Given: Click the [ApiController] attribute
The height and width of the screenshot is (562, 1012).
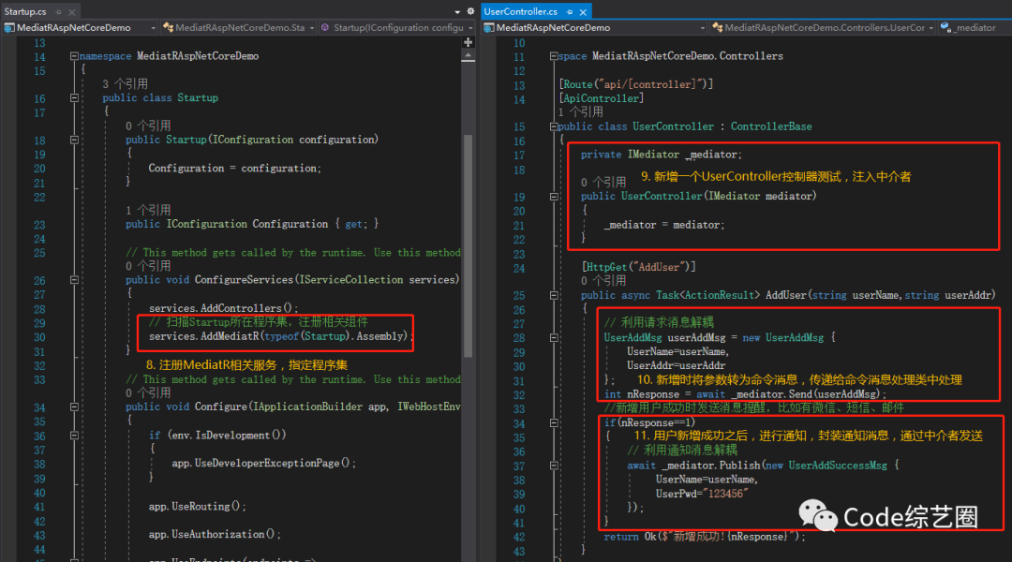Looking at the screenshot, I should pyautogui.click(x=602, y=98).
